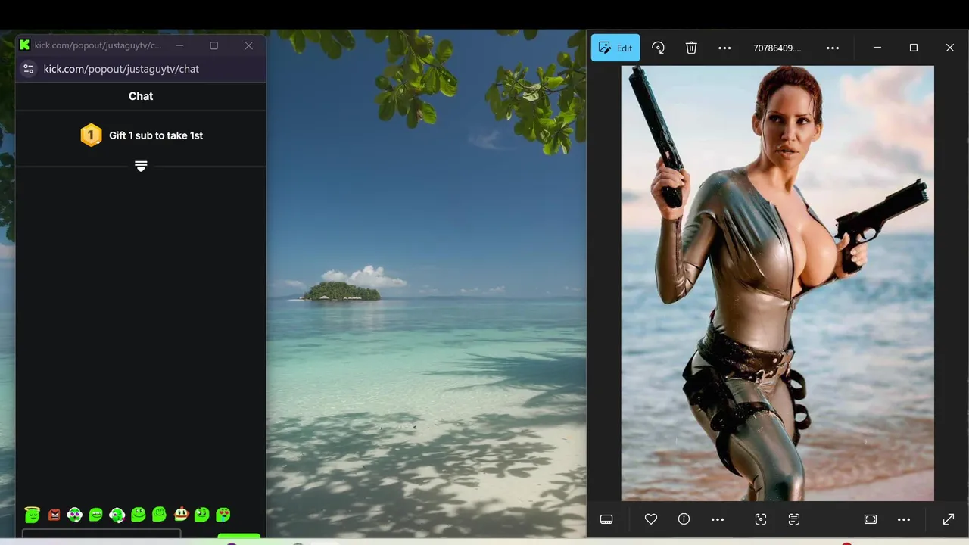969x545 pixels.
Task: Open the ellipsis menu right of the file name
Action: 833,48
